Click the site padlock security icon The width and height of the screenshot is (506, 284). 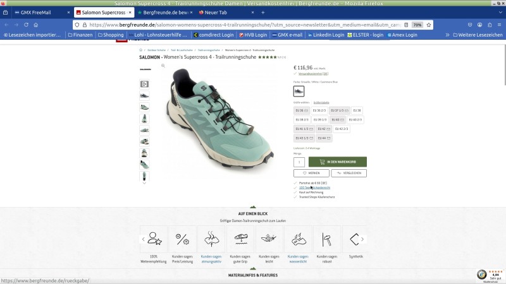click(85, 25)
